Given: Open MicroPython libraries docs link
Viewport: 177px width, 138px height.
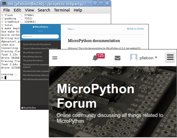Looking at the screenshot, I should point(33,57).
